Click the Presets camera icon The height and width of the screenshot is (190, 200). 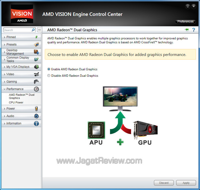(36, 45)
